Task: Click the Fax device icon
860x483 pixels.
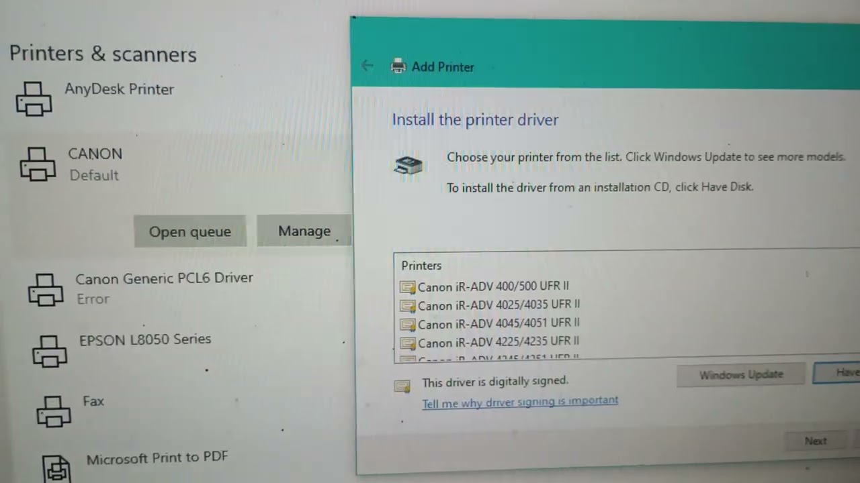Action: [54, 411]
